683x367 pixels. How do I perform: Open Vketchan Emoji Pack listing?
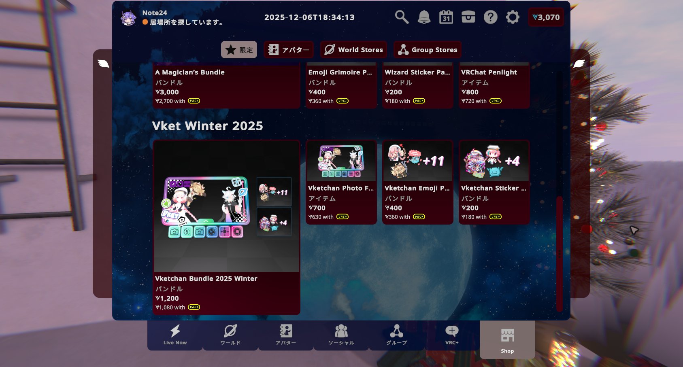(417, 182)
